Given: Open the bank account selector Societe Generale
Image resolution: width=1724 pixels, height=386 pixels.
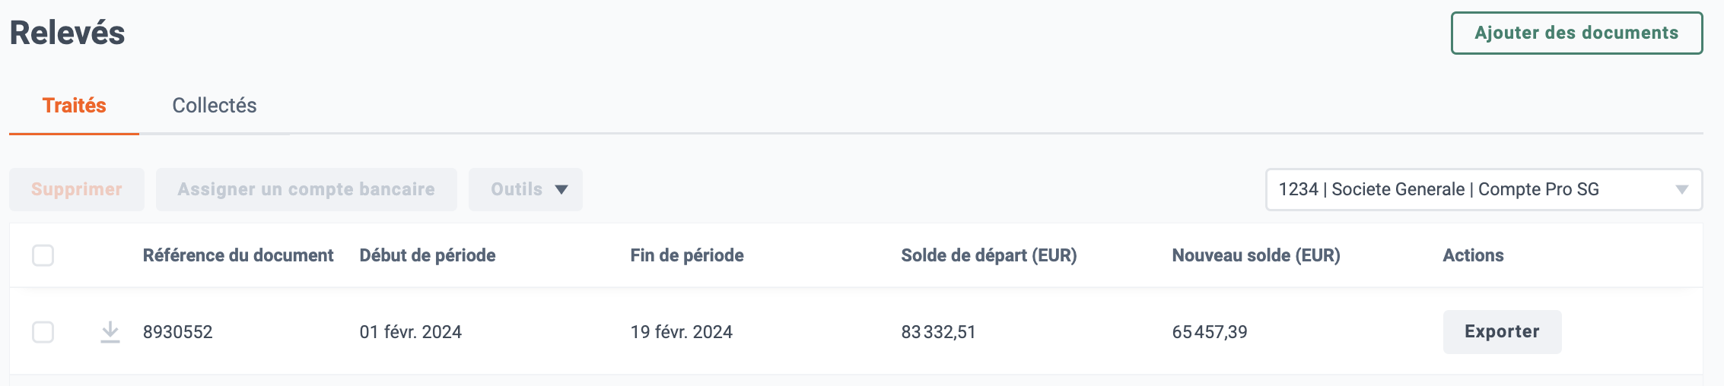Looking at the screenshot, I should tap(1484, 189).
